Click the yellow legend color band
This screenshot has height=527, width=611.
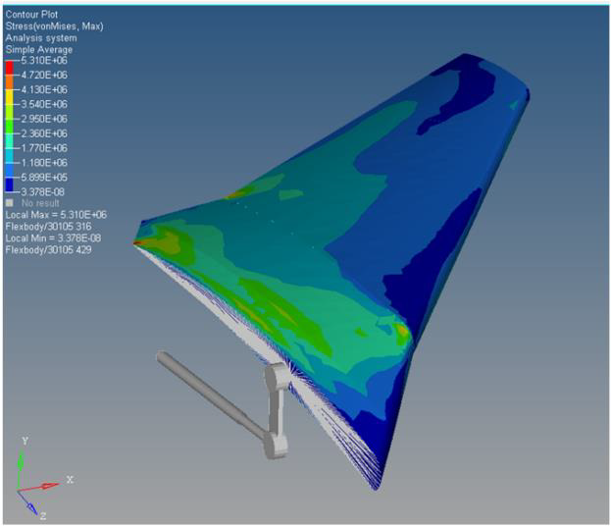pos(10,96)
